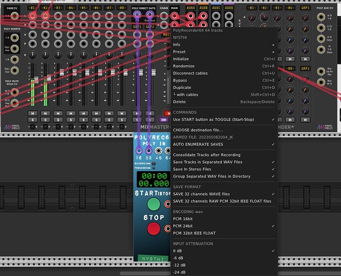
Task: Click AuxSpander track 01 send A knob
Action: 252,17
